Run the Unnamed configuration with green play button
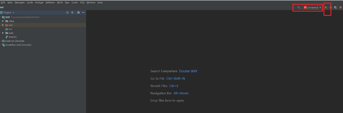This screenshot has height=113, width=343. pos(326,8)
